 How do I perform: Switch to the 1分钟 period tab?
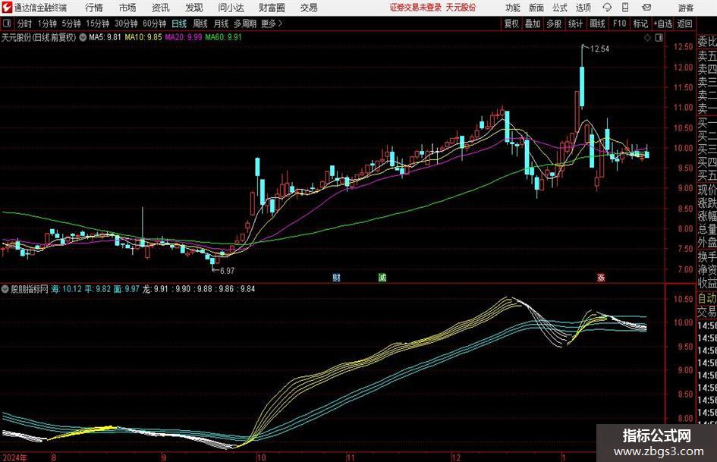[47, 24]
